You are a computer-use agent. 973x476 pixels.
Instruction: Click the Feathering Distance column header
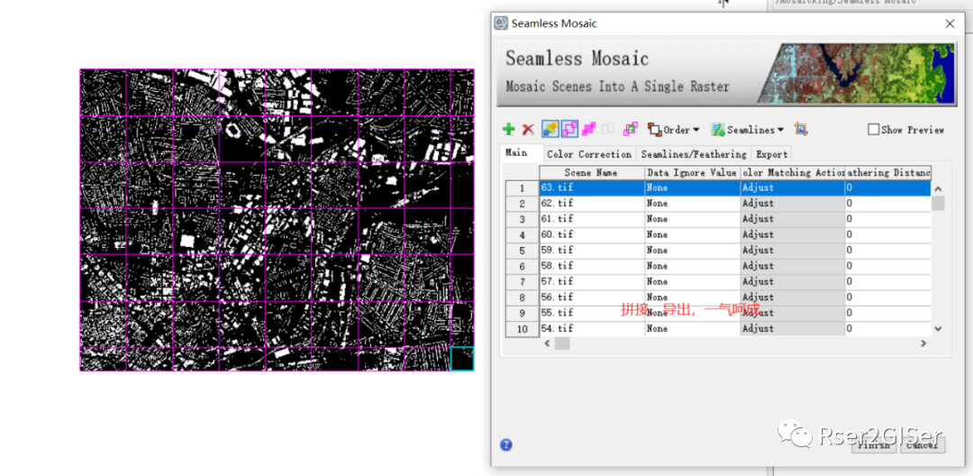[888, 172]
